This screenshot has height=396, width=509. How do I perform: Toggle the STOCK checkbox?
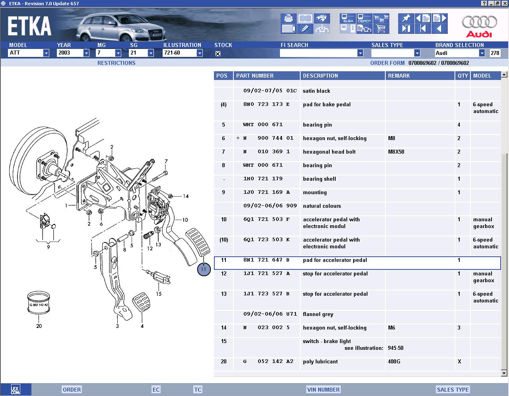(218, 53)
